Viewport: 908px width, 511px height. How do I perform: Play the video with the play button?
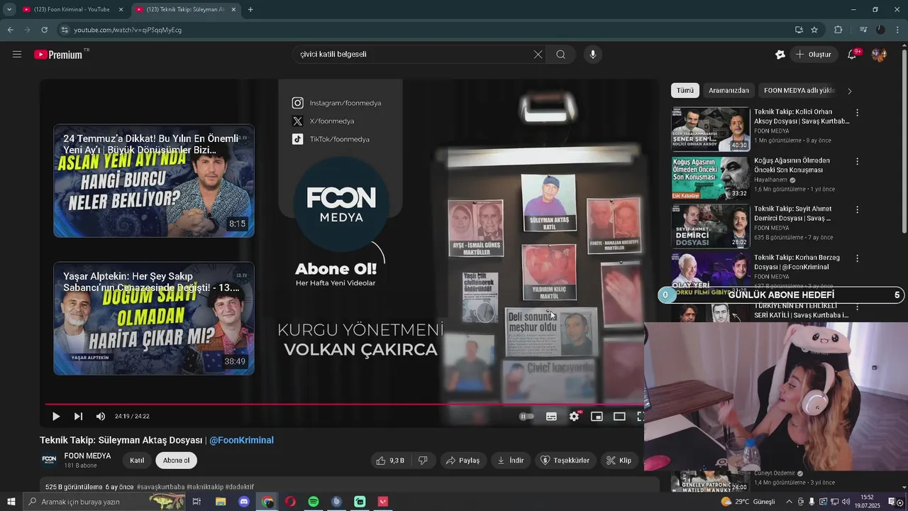[x=56, y=417]
